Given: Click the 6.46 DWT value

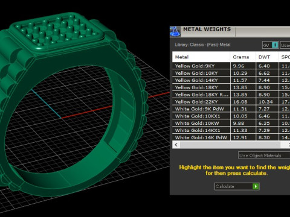Looking at the screenshot, I should [x=264, y=116].
